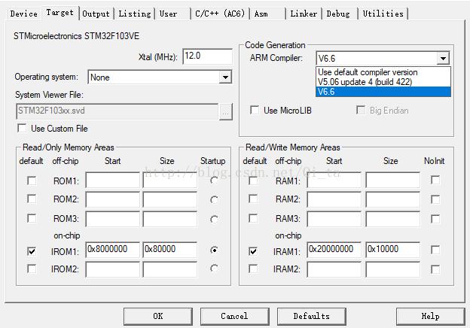The width and height of the screenshot is (470, 328).
Task: Check the RAM2 default checkbox
Action: pyautogui.click(x=253, y=199)
